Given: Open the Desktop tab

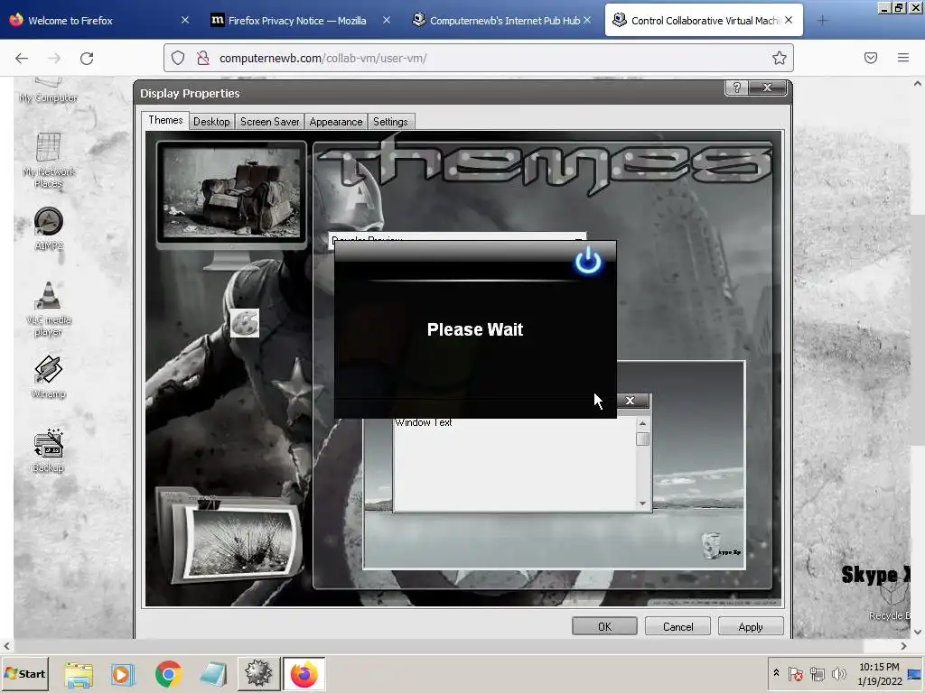Looking at the screenshot, I should pyautogui.click(x=211, y=122).
